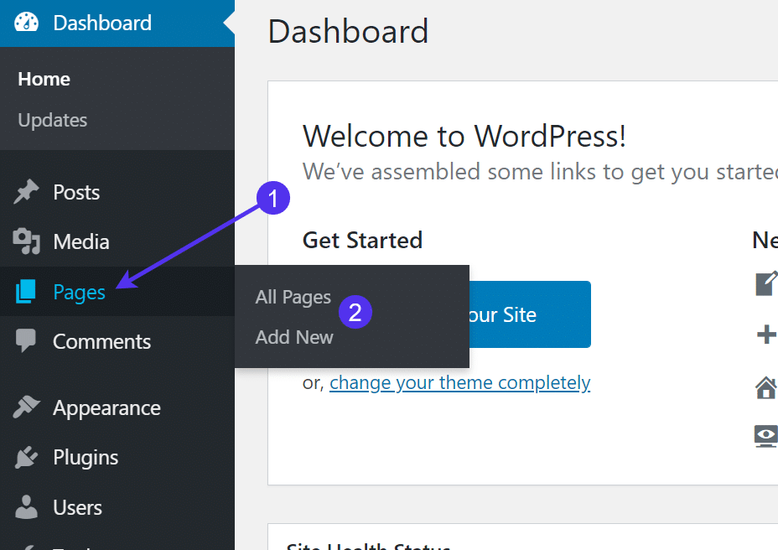The height and width of the screenshot is (550, 778).
Task: Click the change your theme completely link
Action: [459, 382]
